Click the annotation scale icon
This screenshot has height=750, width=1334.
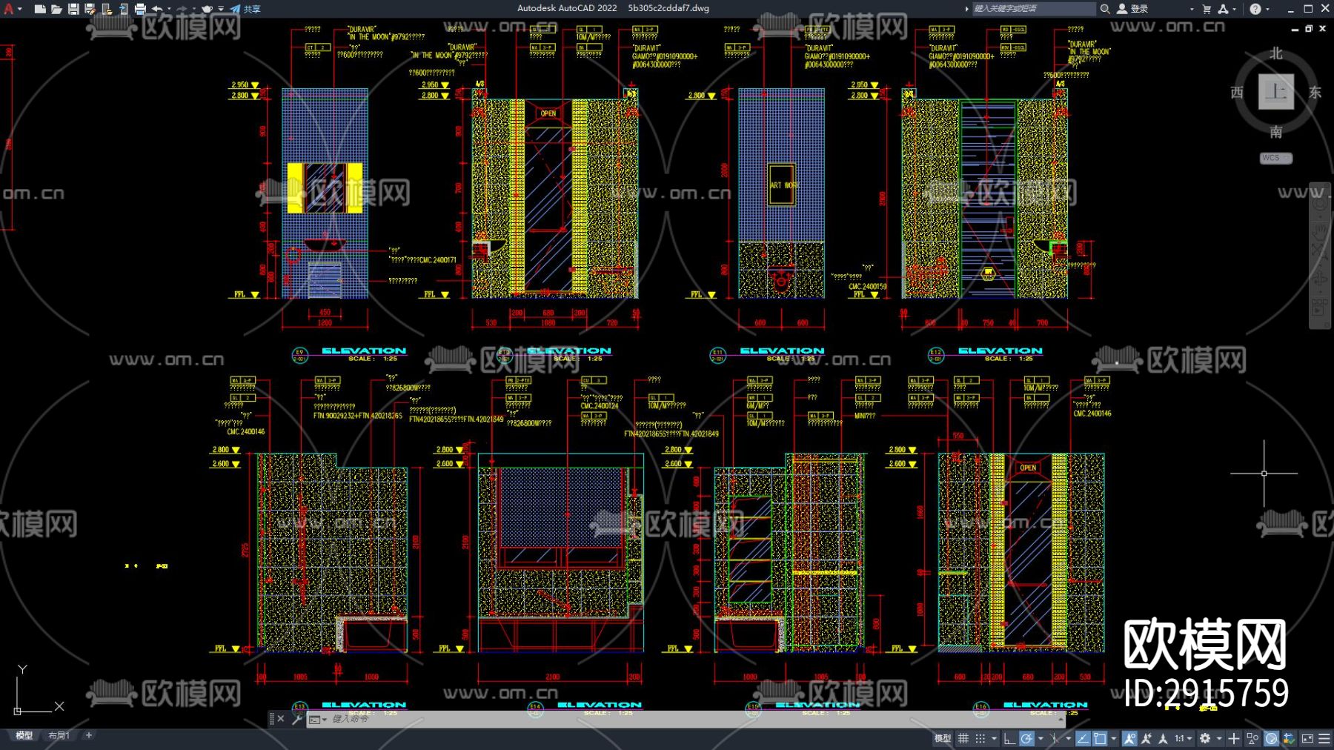click(1163, 738)
